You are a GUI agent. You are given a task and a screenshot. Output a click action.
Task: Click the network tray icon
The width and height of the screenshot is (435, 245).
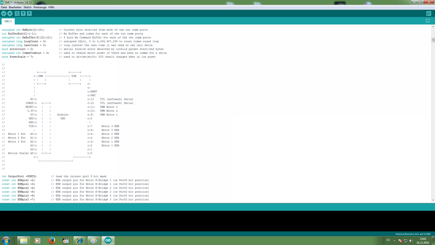click(x=405, y=241)
